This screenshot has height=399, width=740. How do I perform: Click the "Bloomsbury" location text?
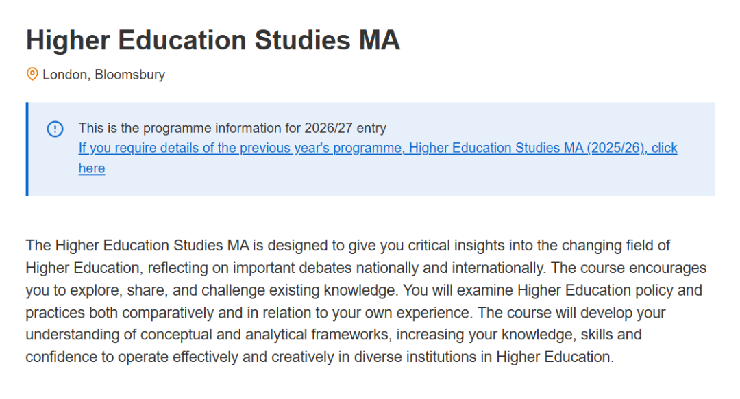tap(129, 75)
